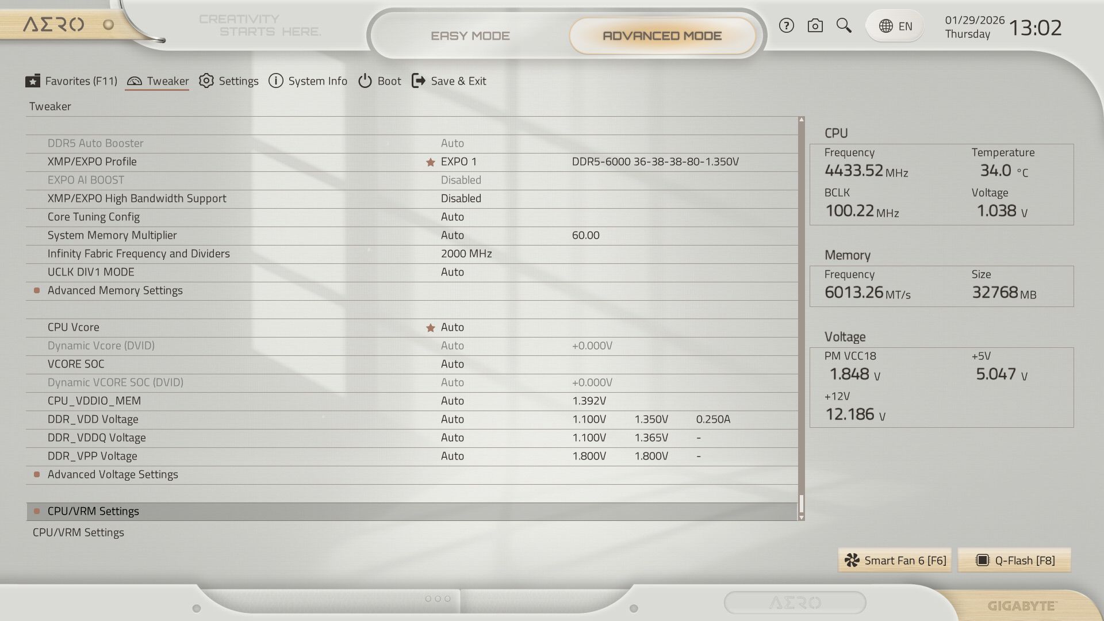This screenshot has height=621, width=1104.
Task: Switch to Easy Mode
Action: click(470, 36)
